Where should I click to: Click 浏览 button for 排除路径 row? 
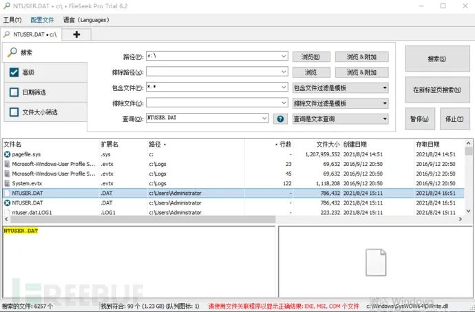click(x=311, y=72)
